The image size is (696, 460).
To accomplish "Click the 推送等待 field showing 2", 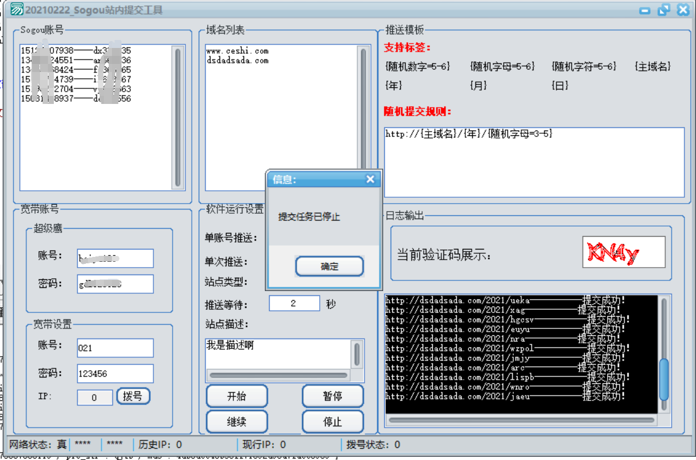I will 294,303.
